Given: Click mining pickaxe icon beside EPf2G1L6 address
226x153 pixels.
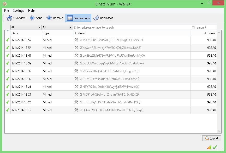Looking at the screenshot, I should [76, 94].
